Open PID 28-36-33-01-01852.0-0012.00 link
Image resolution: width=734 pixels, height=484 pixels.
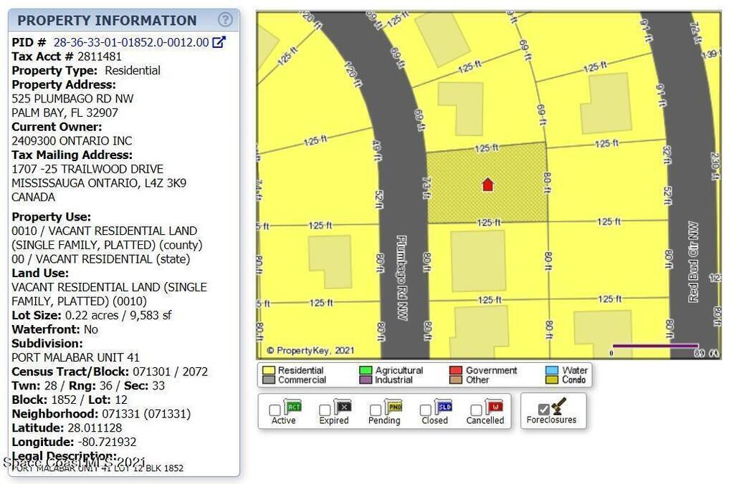click(x=131, y=42)
